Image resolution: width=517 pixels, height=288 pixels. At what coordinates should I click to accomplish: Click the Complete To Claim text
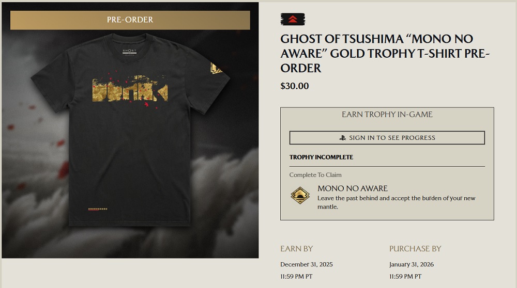tap(315, 175)
